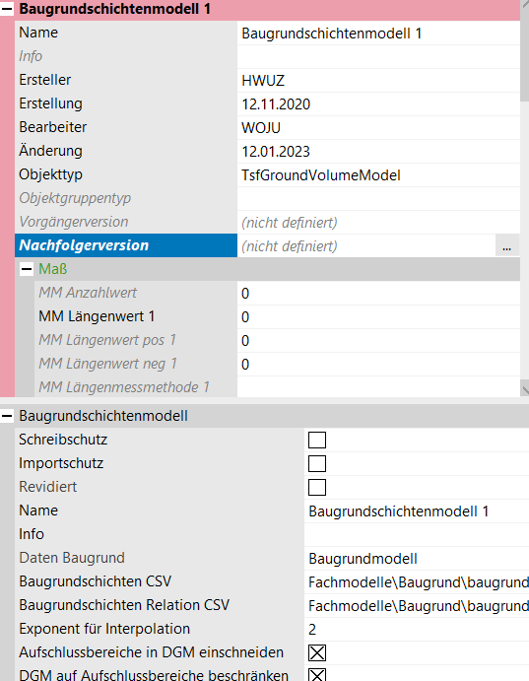Edit the Name field in upper panel

378,34
